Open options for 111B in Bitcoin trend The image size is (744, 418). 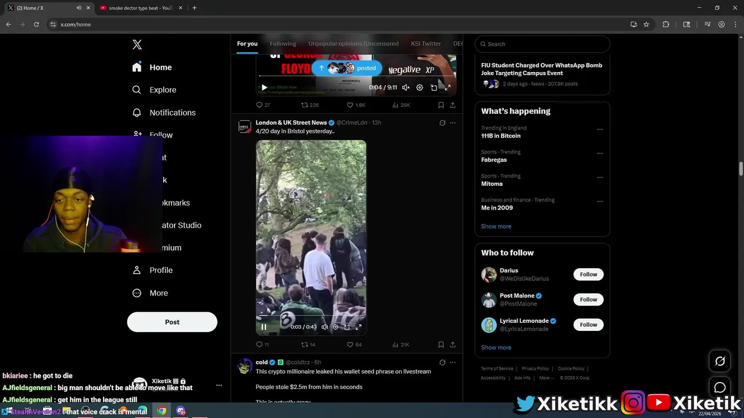600,129
